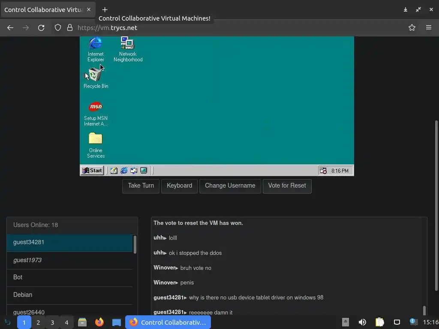Open the file manager in taskbar
439x329 pixels.
coord(82,322)
